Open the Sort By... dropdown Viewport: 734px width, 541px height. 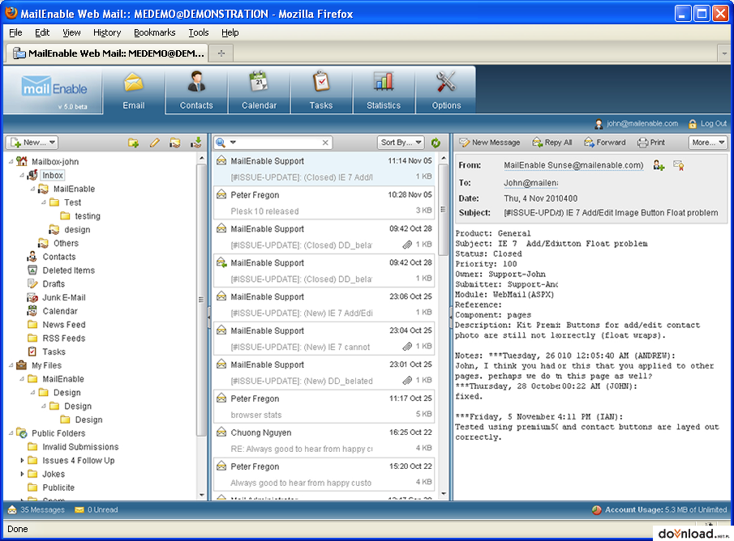point(401,143)
